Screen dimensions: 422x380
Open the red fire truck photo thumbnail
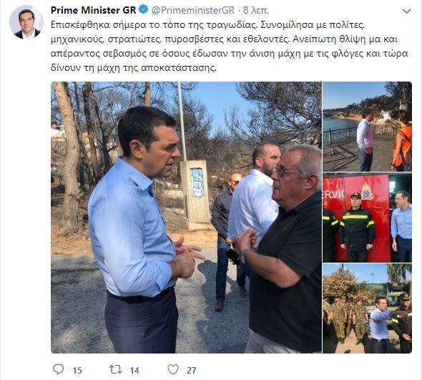[367, 218]
